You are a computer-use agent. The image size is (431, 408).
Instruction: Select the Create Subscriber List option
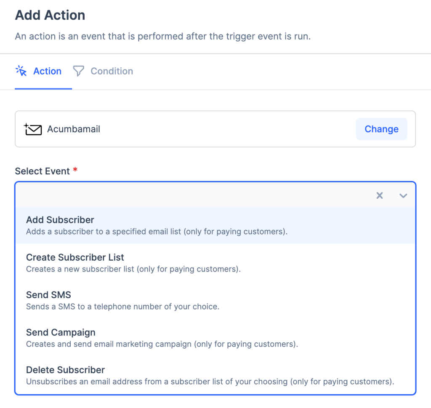click(75, 257)
